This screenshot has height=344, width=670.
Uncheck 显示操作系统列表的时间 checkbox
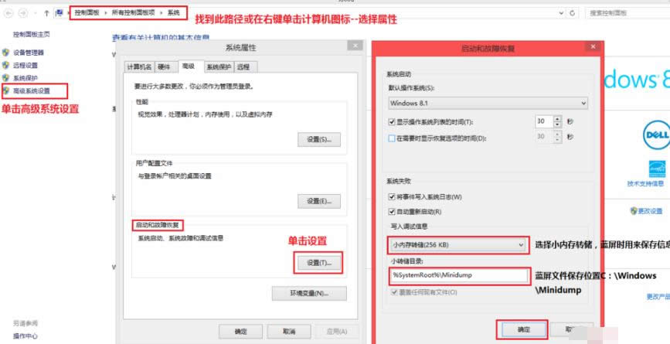tap(392, 122)
